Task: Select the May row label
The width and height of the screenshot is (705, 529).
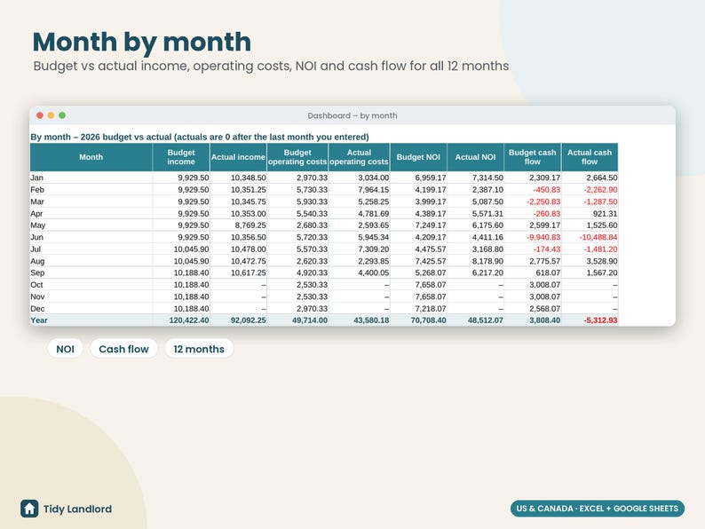Action: tap(38, 225)
